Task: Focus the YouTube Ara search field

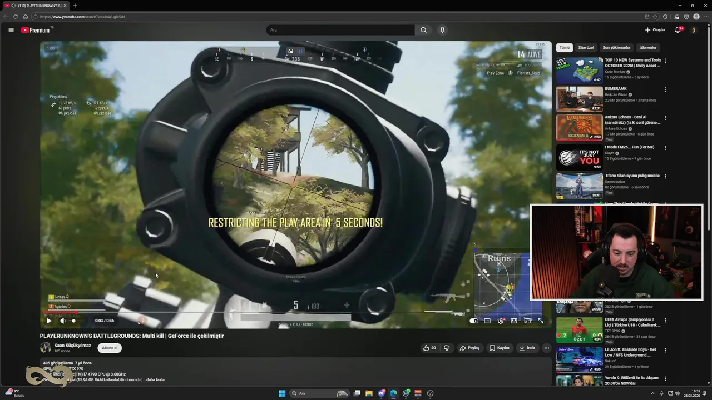Action: [340, 30]
